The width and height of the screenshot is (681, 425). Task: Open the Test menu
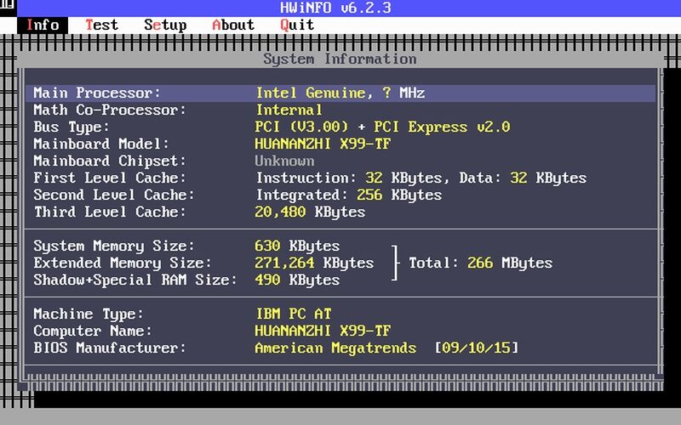(101, 25)
